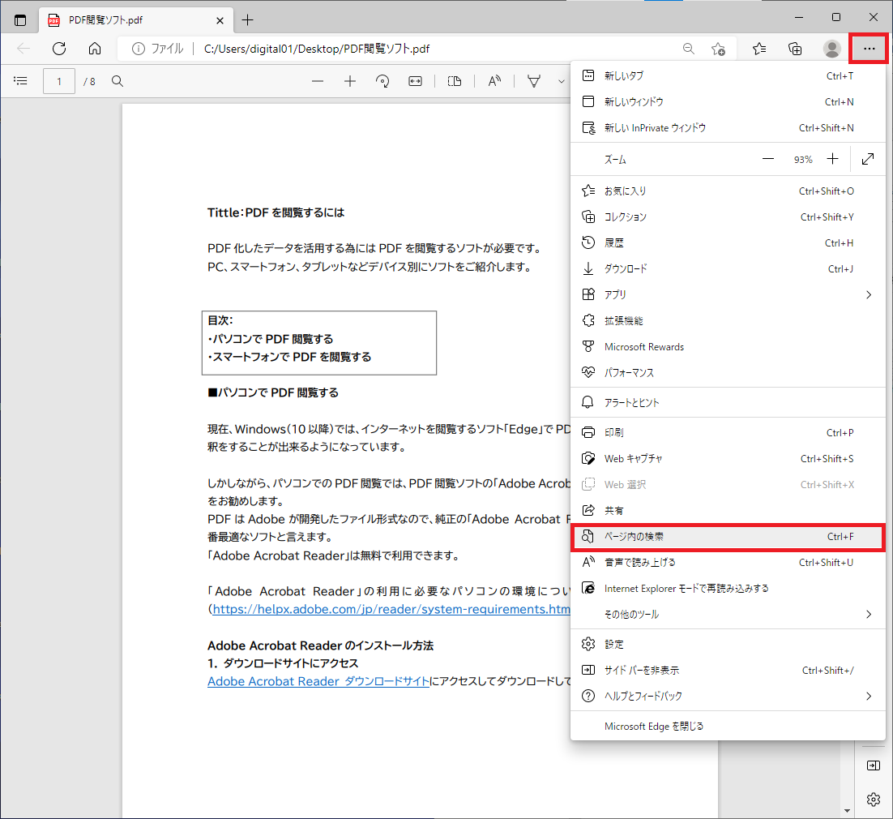Click the Read aloud icon in PDF toolbar
893x819 pixels.
tap(494, 82)
